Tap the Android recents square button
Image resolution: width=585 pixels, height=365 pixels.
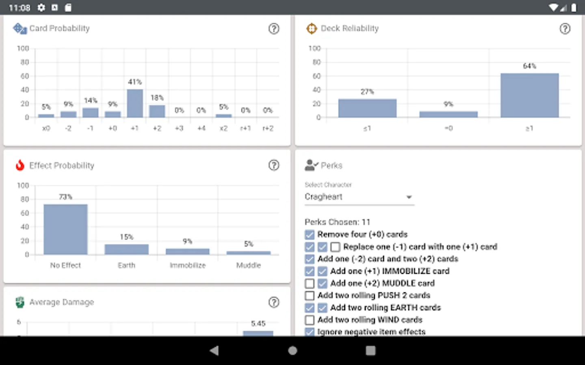point(370,350)
